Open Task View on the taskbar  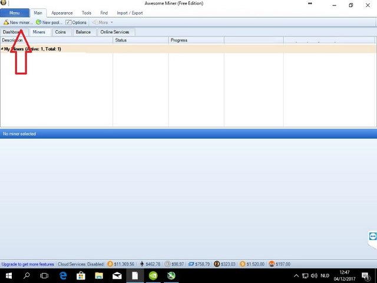pos(44,276)
